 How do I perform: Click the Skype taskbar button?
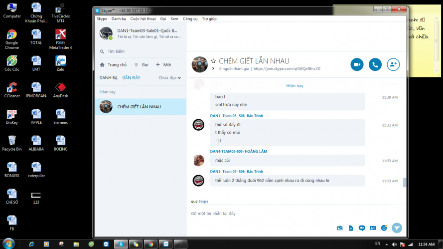121,244
